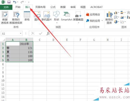Switch to the Review (审阅) tab
This screenshot has width=130, height=101.
coord(73,7)
